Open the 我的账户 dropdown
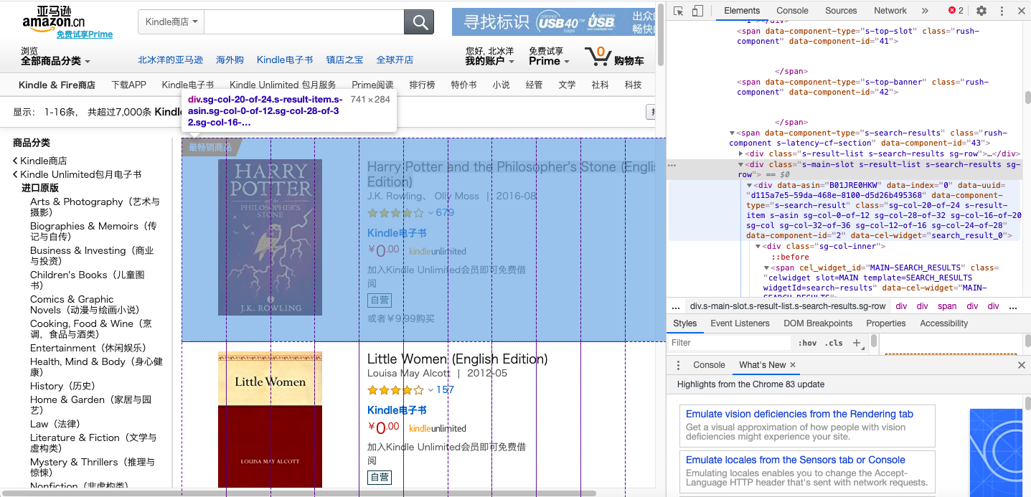This screenshot has height=497, width=1031. 489,62
